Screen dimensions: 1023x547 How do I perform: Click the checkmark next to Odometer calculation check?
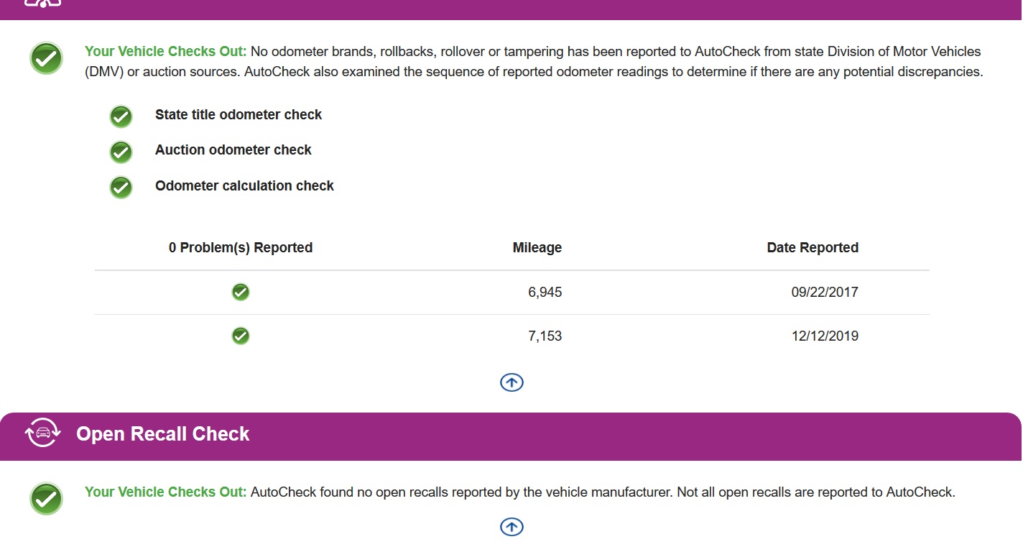click(x=121, y=188)
